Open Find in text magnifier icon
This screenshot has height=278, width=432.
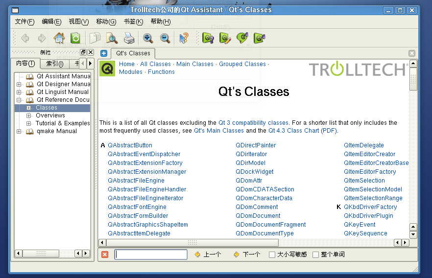coord(112,38)
